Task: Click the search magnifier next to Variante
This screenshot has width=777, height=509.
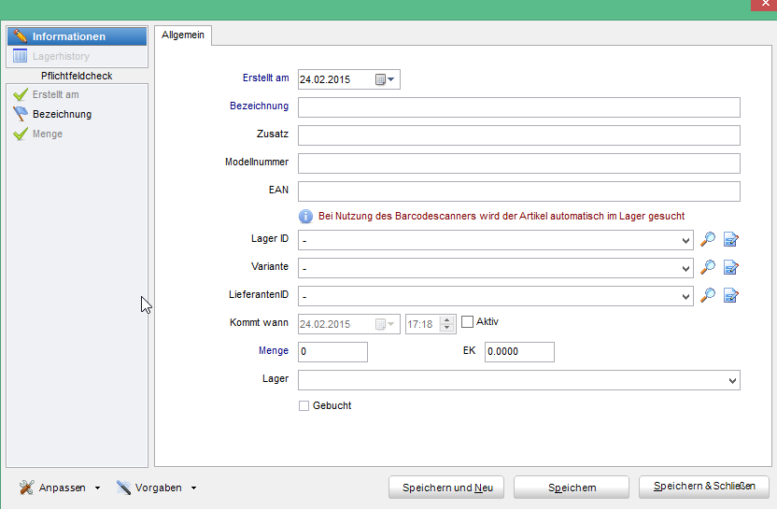Action: tap(708, 268)
